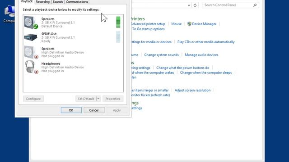
Task: Open the Printers heading link
Action: [x=138, y=19]
